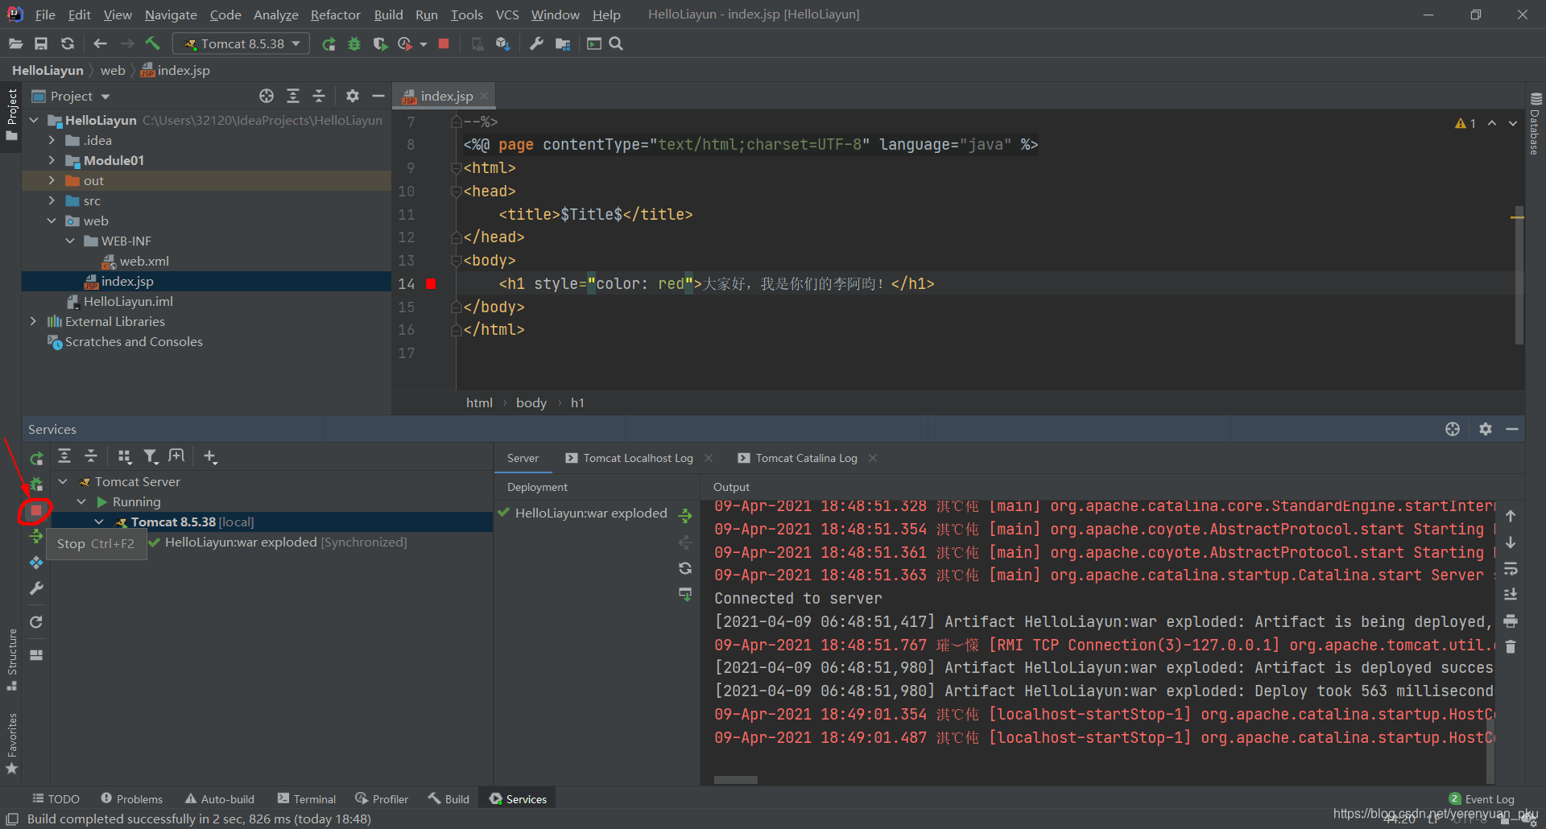Run Tomcat 8.5.38 with the green toolbar run icon
This screenshot has width=1546, height=829.
329,43
